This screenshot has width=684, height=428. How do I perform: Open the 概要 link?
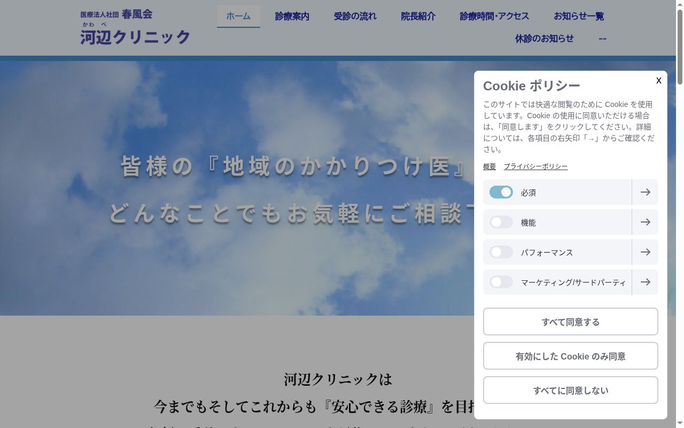(489, 166)
